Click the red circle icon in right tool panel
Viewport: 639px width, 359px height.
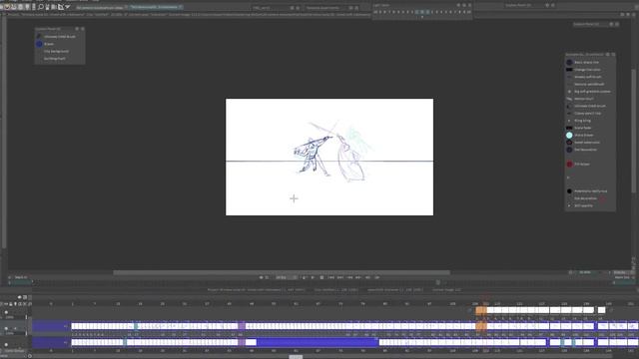pos(569,164)
